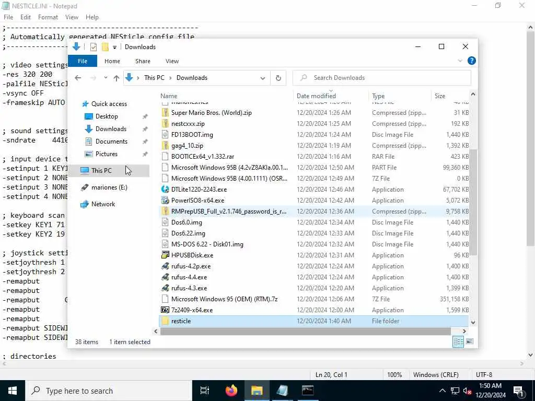Click the Search Downloads field
This screenshot has height=401, width=535.
tap(382, 78)
